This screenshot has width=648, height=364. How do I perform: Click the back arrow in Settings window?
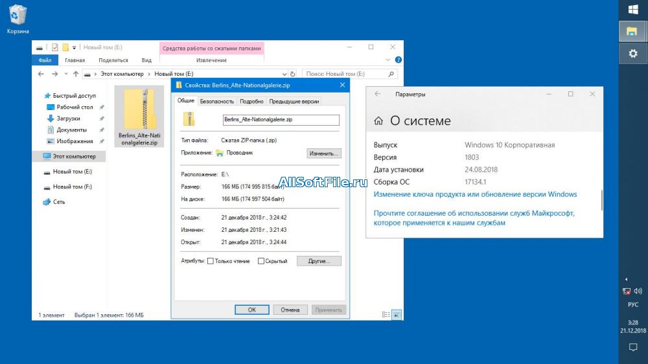[x=378, y=94]
